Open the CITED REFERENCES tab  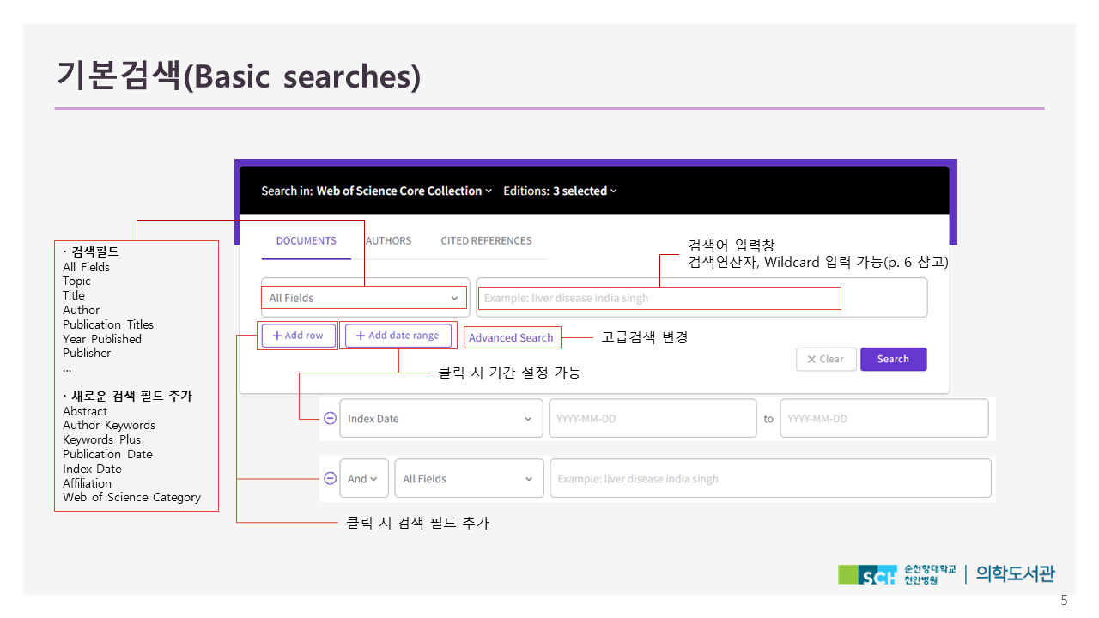486,240
